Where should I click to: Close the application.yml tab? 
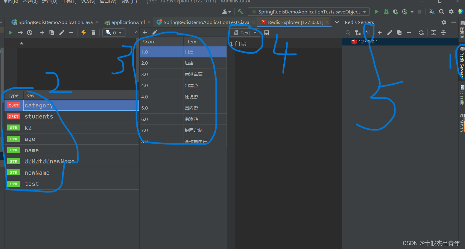coord(149,22)
